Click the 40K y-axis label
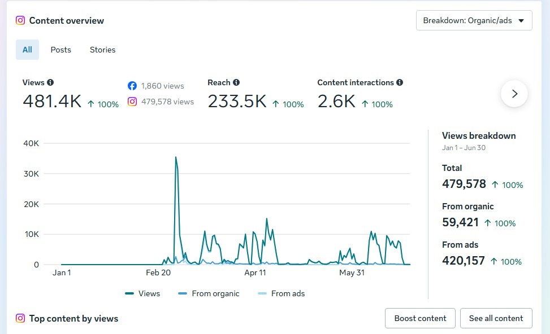The image size is (550, 334). (x=31, y=143)
